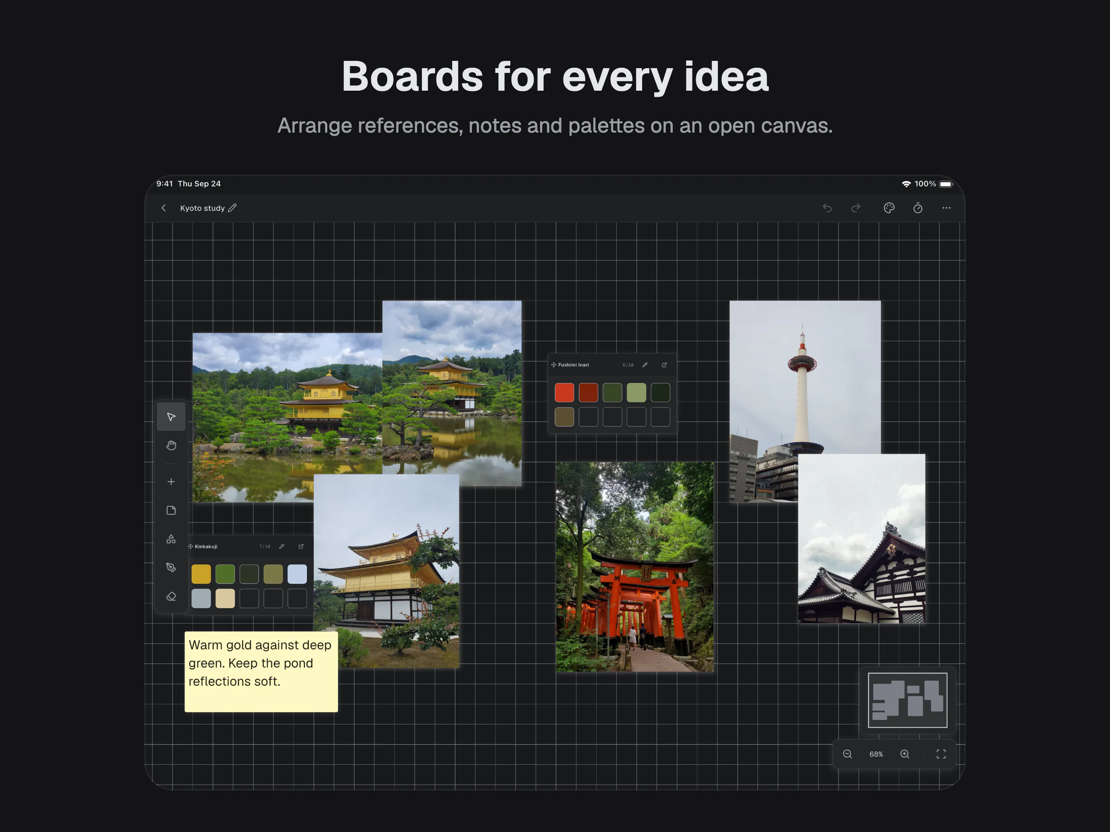This screenshot has height=832, width=1110.
Task: Click the Kyoto study board title
Action: (202, 208)
